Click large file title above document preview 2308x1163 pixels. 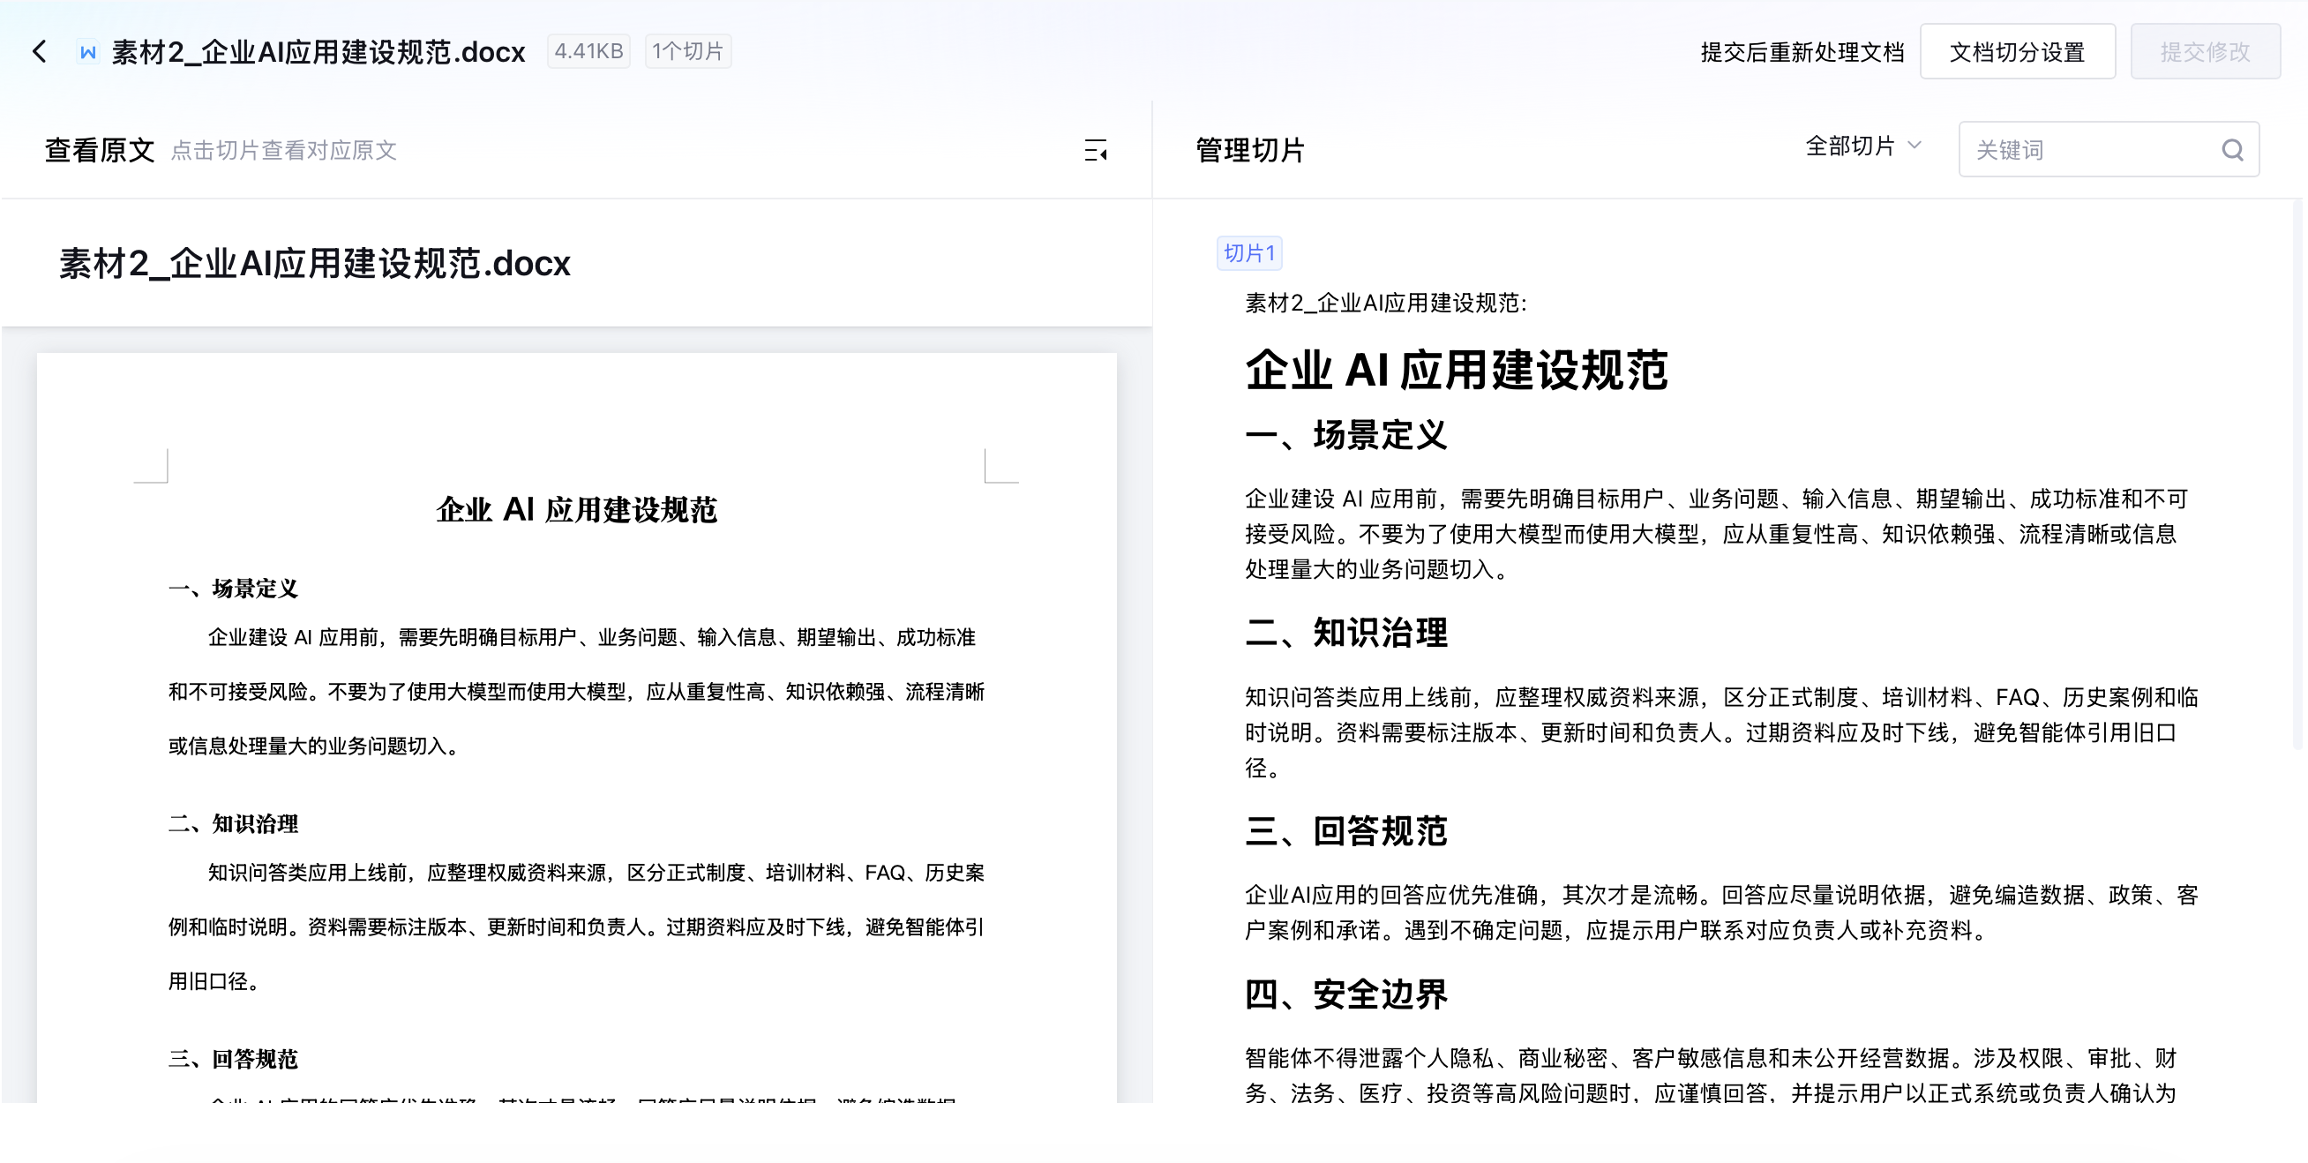point(314,264)
